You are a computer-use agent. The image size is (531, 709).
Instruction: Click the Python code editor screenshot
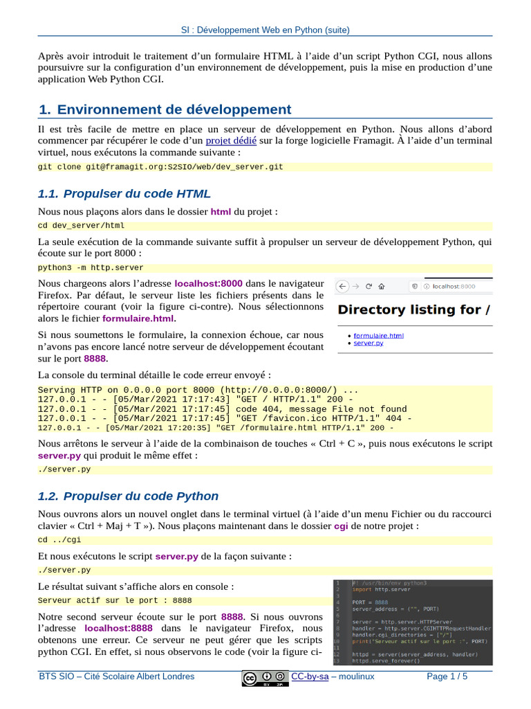413,622
